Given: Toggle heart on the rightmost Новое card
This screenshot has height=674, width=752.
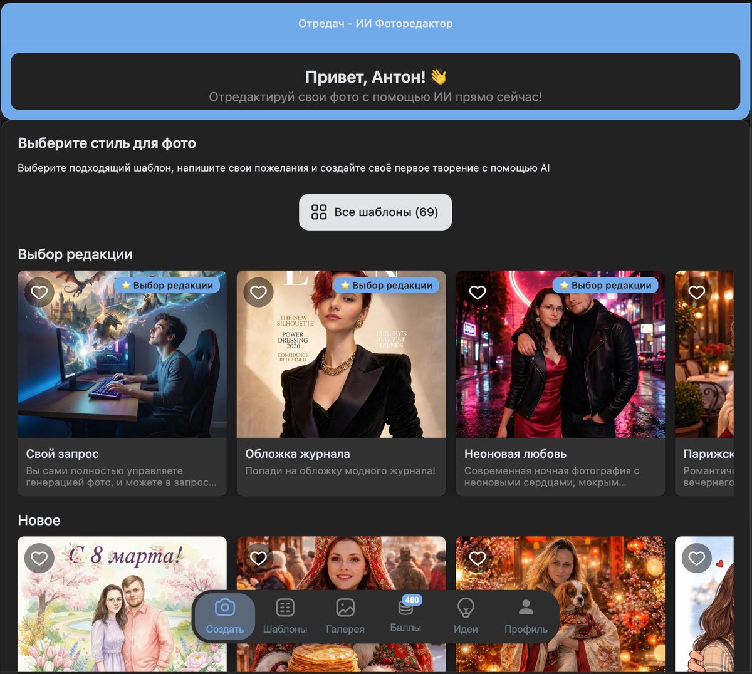Looking at the screenshot, I should tap(697, 558).
